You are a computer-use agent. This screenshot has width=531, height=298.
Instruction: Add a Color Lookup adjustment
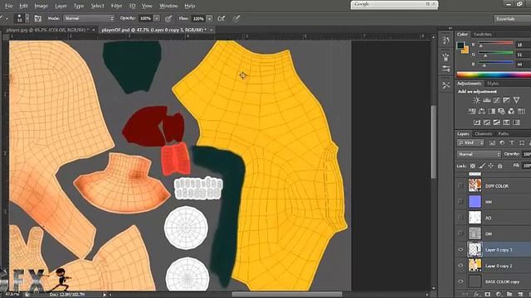pos(521,111)
